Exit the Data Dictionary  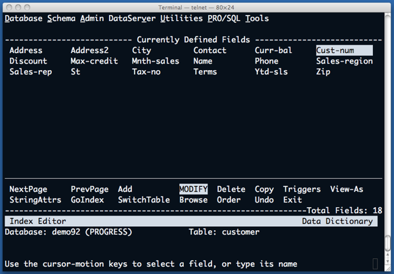pyautogui.click(x=293, y=200)
